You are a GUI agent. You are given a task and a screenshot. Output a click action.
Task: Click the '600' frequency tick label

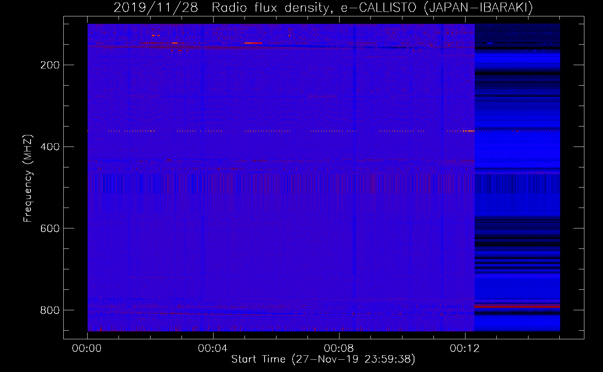(x=50, y=228)
